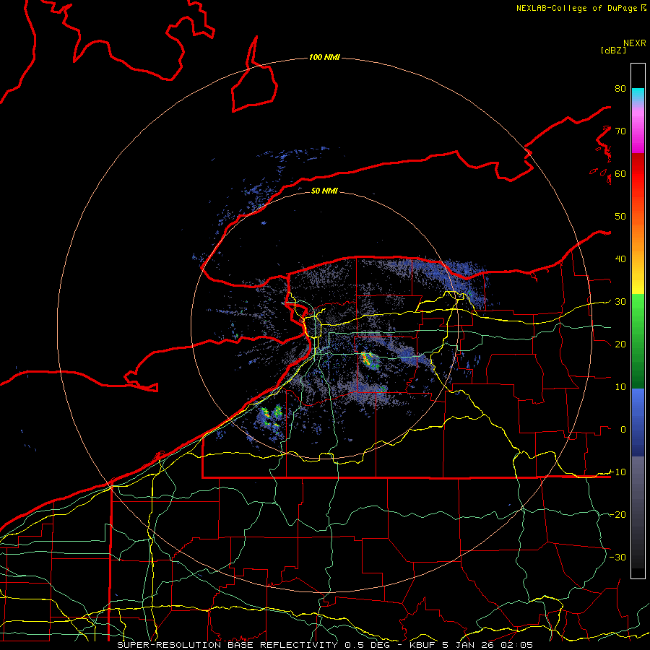The height and width of the screenshot is (650, 650).
Task: Click the NEXR label above the legend
Action: tap(634, 43)
